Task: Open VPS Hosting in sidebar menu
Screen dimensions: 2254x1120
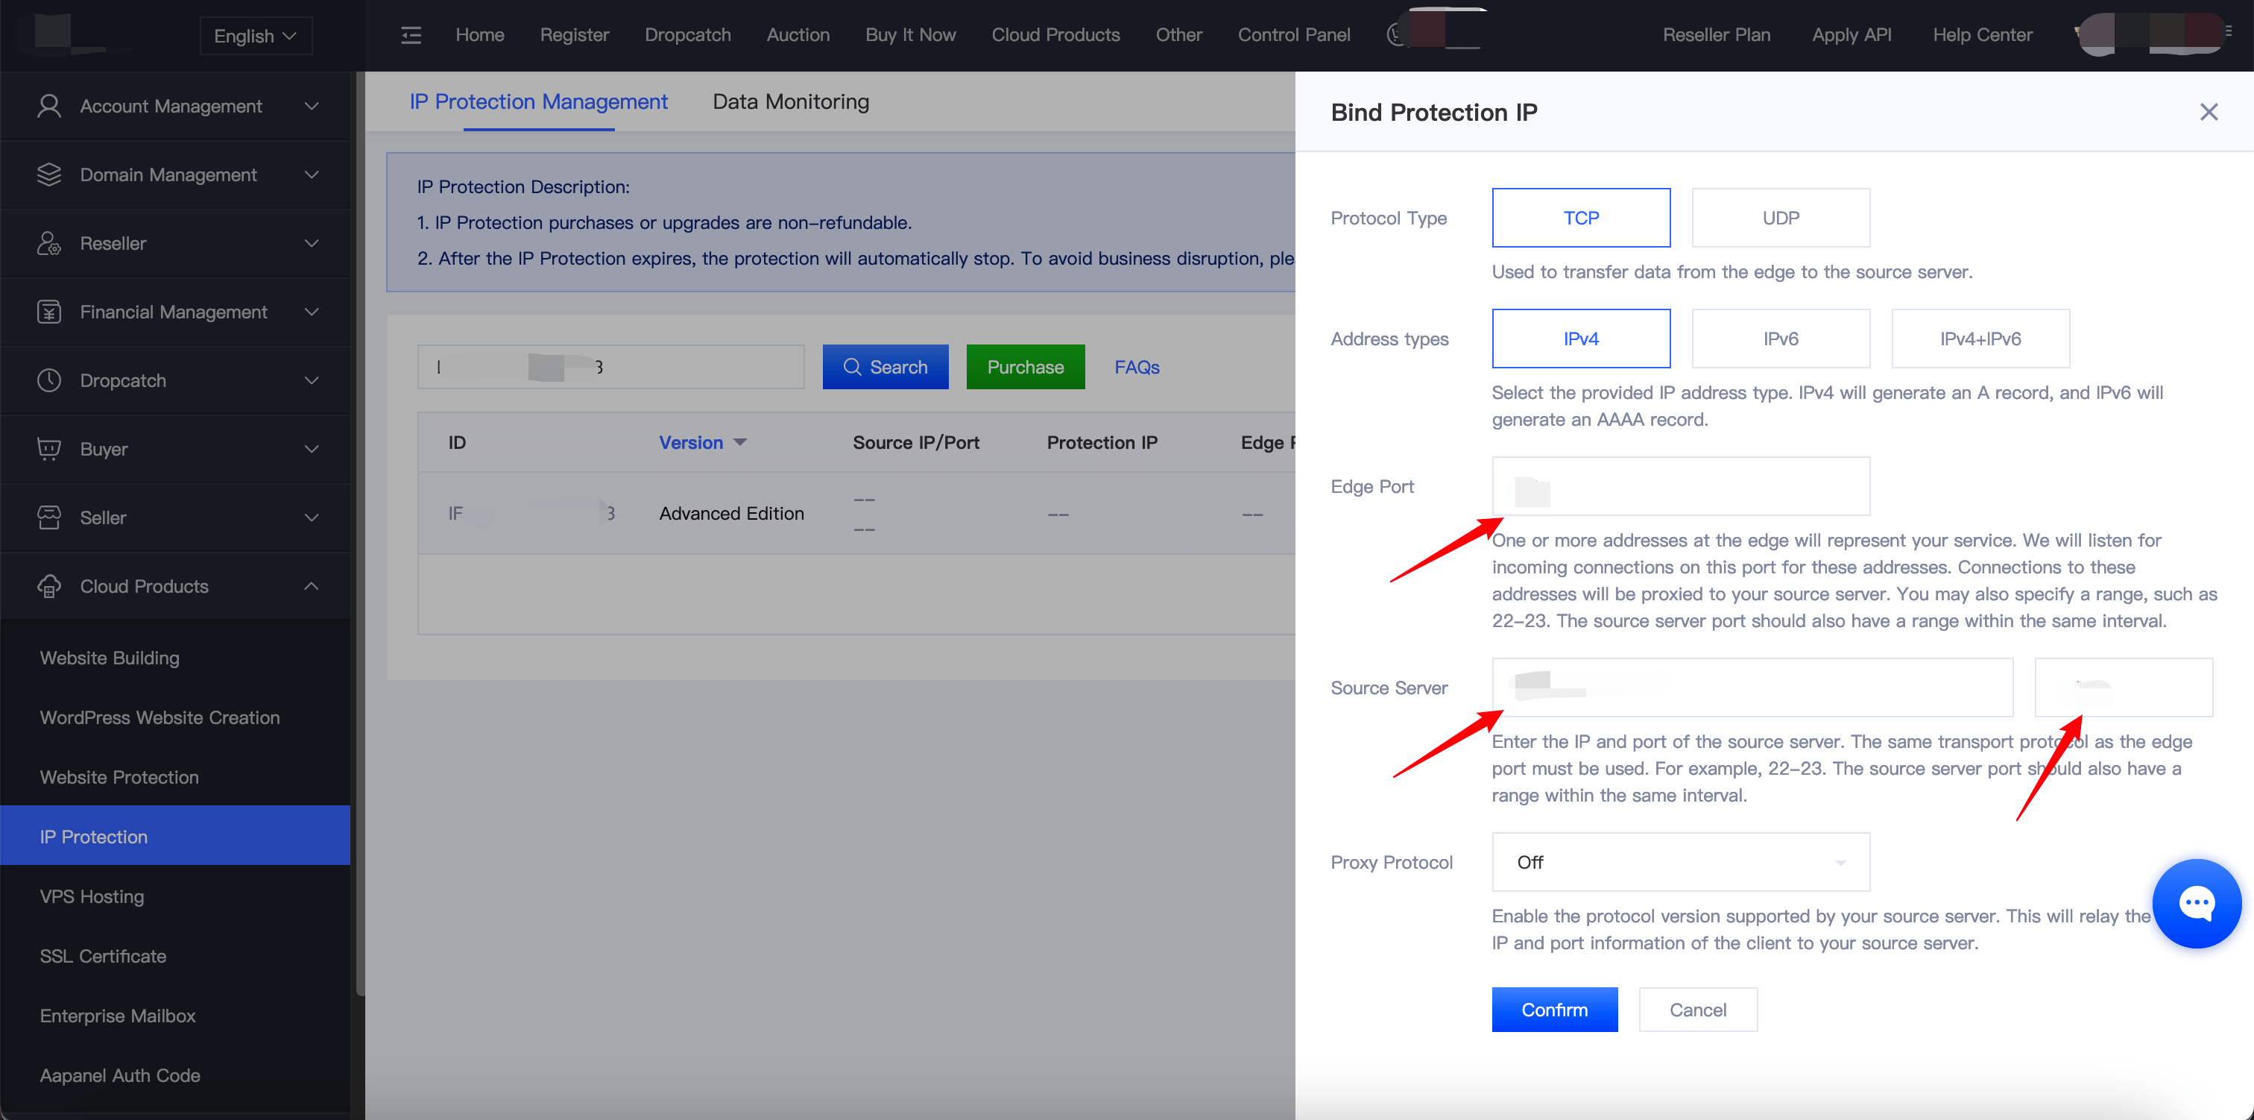Action: 92,896
